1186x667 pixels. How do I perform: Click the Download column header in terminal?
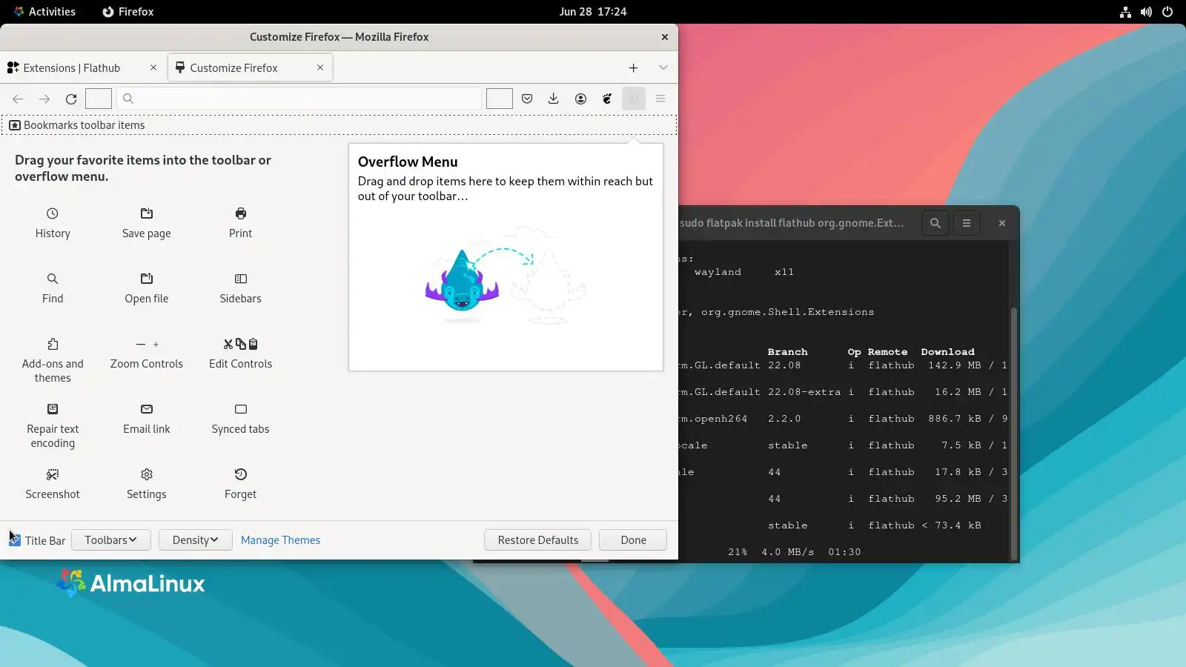948,352
